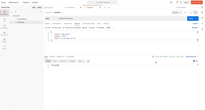The image size is (205, 110).
Task: Open the JSON body format dropdown
Action: click(x=110, y=28)
